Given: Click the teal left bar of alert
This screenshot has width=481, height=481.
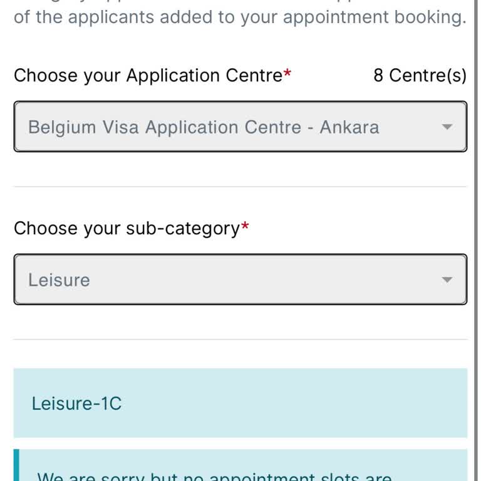Looking at the screenshot, I should pos(16,466).
